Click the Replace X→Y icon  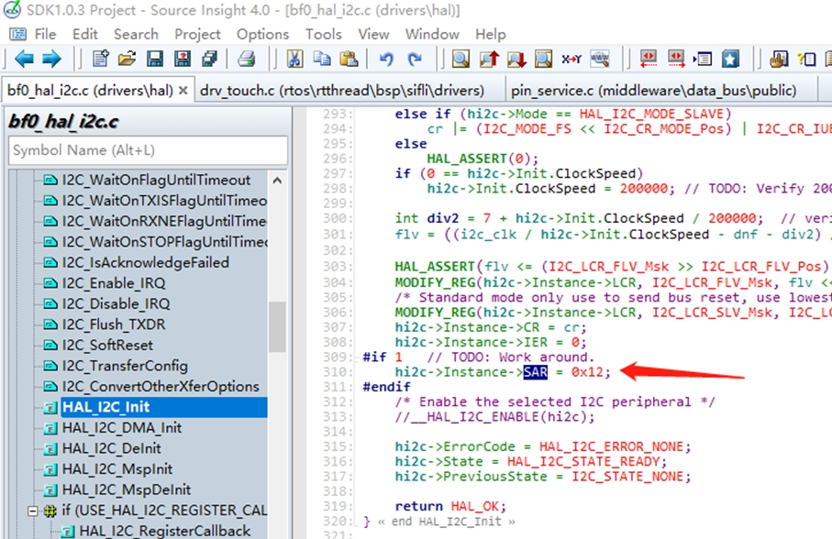click(x=571, y=59)
